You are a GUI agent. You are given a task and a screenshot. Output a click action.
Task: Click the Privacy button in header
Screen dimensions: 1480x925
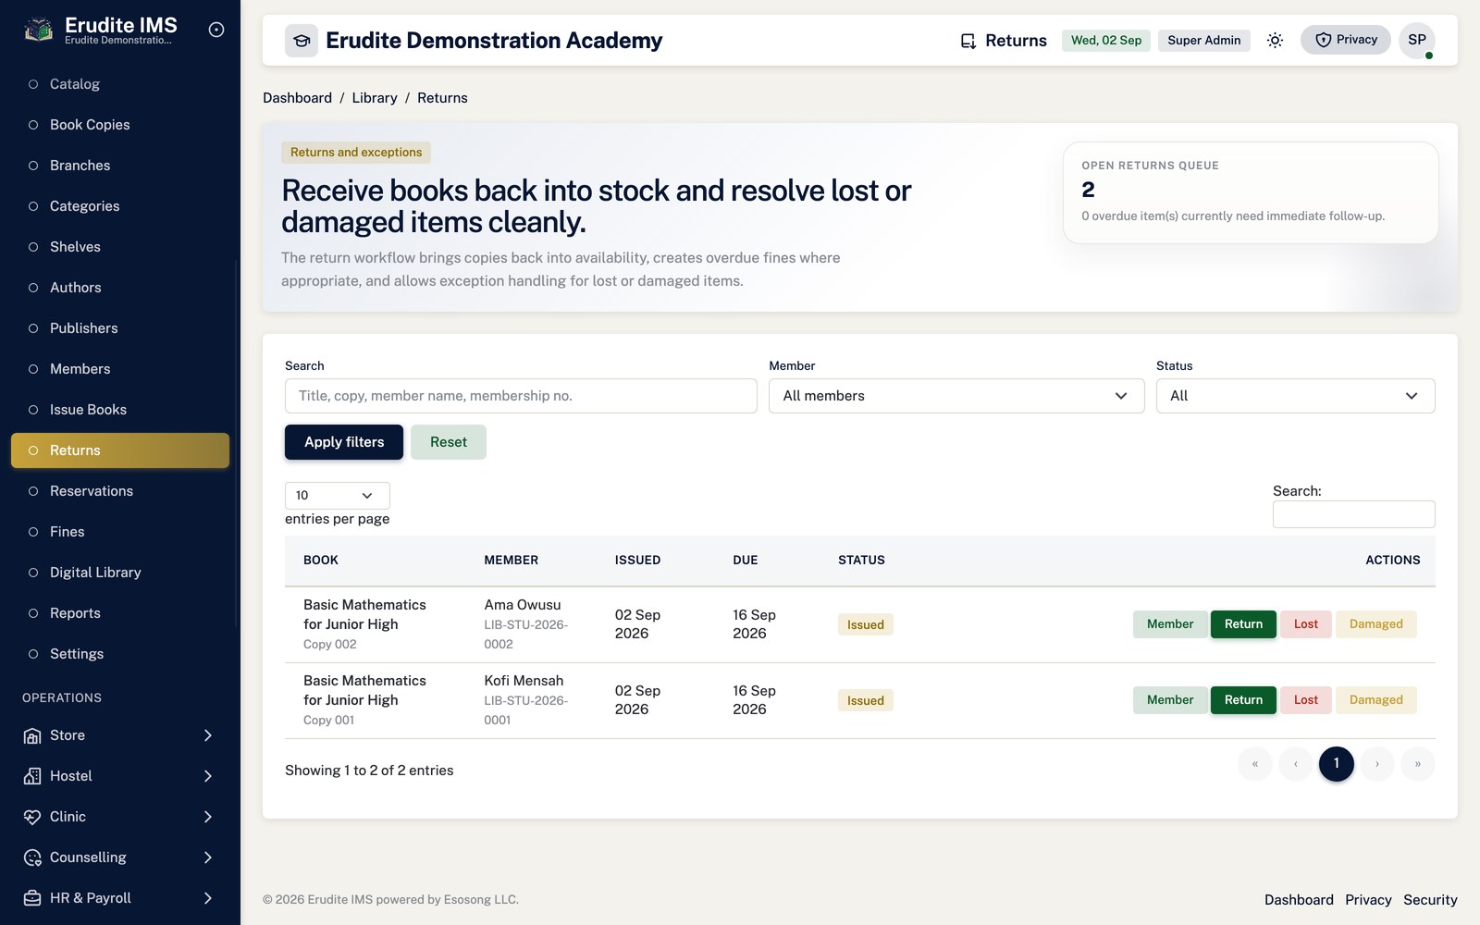1346,40
